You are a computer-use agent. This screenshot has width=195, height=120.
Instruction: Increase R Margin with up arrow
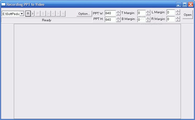click(x=178, y=18)
